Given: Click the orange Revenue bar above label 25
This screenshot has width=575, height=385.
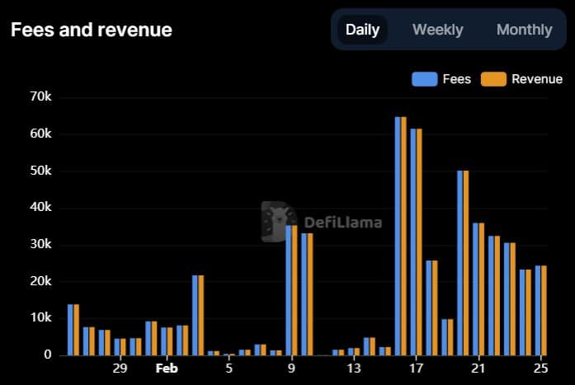Looking at the screenshot, I should 543,310.
